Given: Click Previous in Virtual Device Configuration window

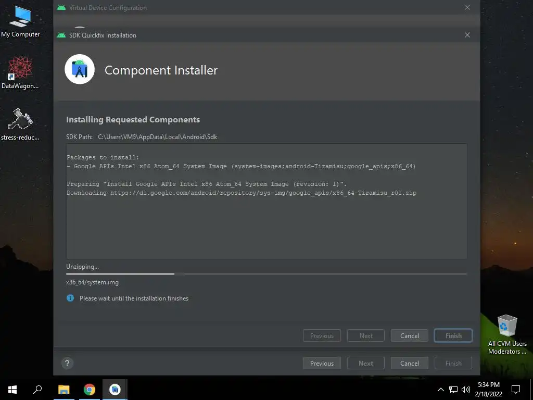Looking at the screenshot, I should [322, 363].
